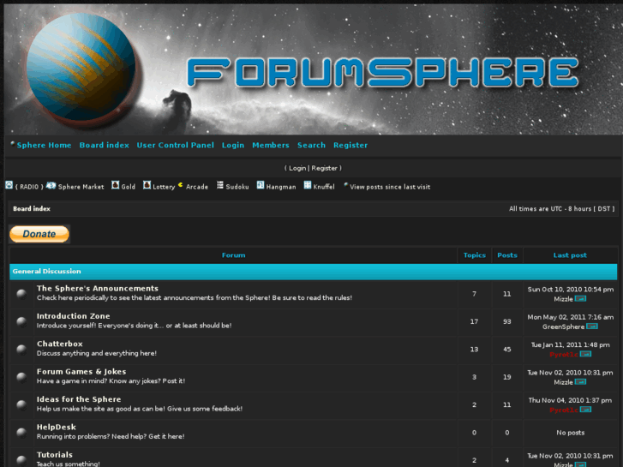Click the ForumSphere planet logo

[81, 68]
